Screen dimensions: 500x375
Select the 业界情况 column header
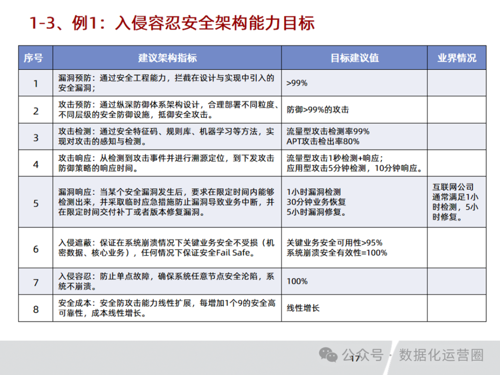tap(456, 58)
